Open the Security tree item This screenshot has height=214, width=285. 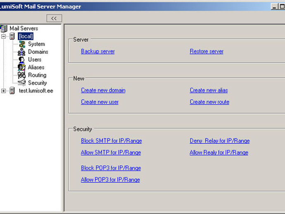click(37, 83)
